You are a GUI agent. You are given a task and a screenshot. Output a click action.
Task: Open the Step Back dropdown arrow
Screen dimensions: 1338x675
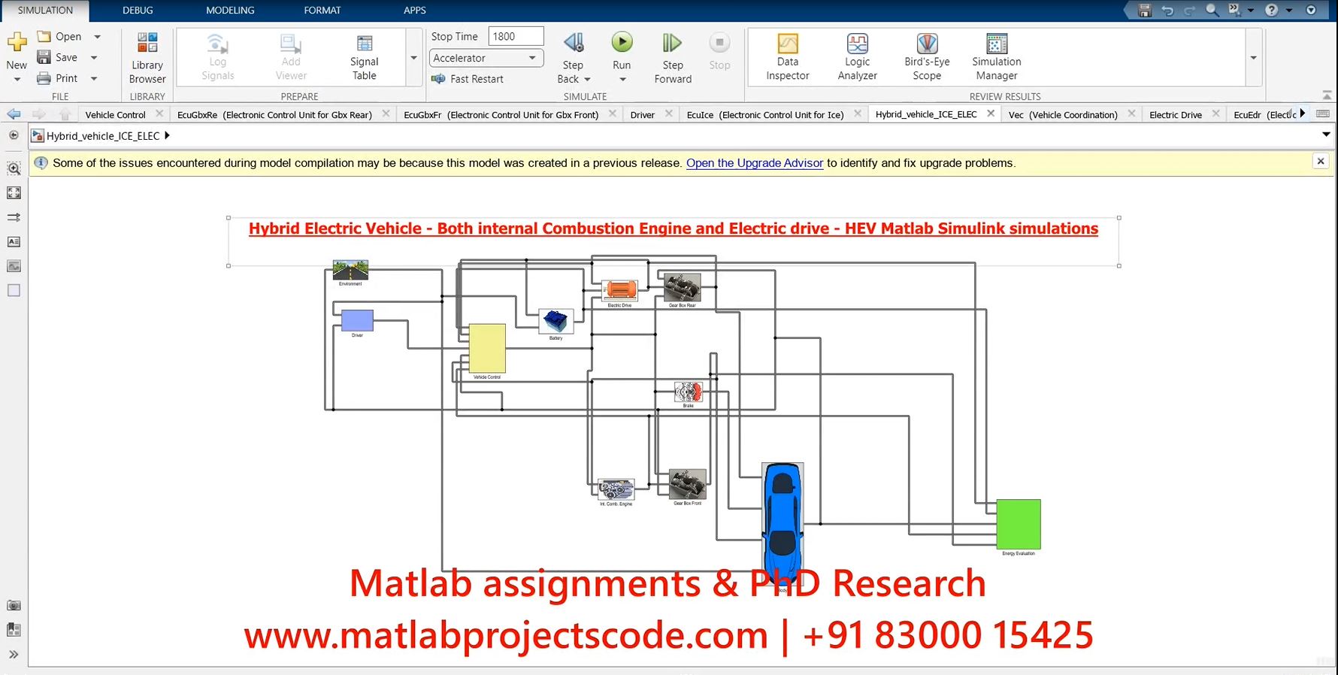click(587, 79)
